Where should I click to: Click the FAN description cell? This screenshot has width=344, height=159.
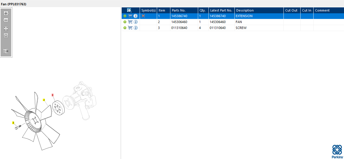tap(259, 22)
